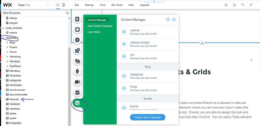Undo the last action
Viewport: 260px width, 126px height.
(x=243, y=5)
